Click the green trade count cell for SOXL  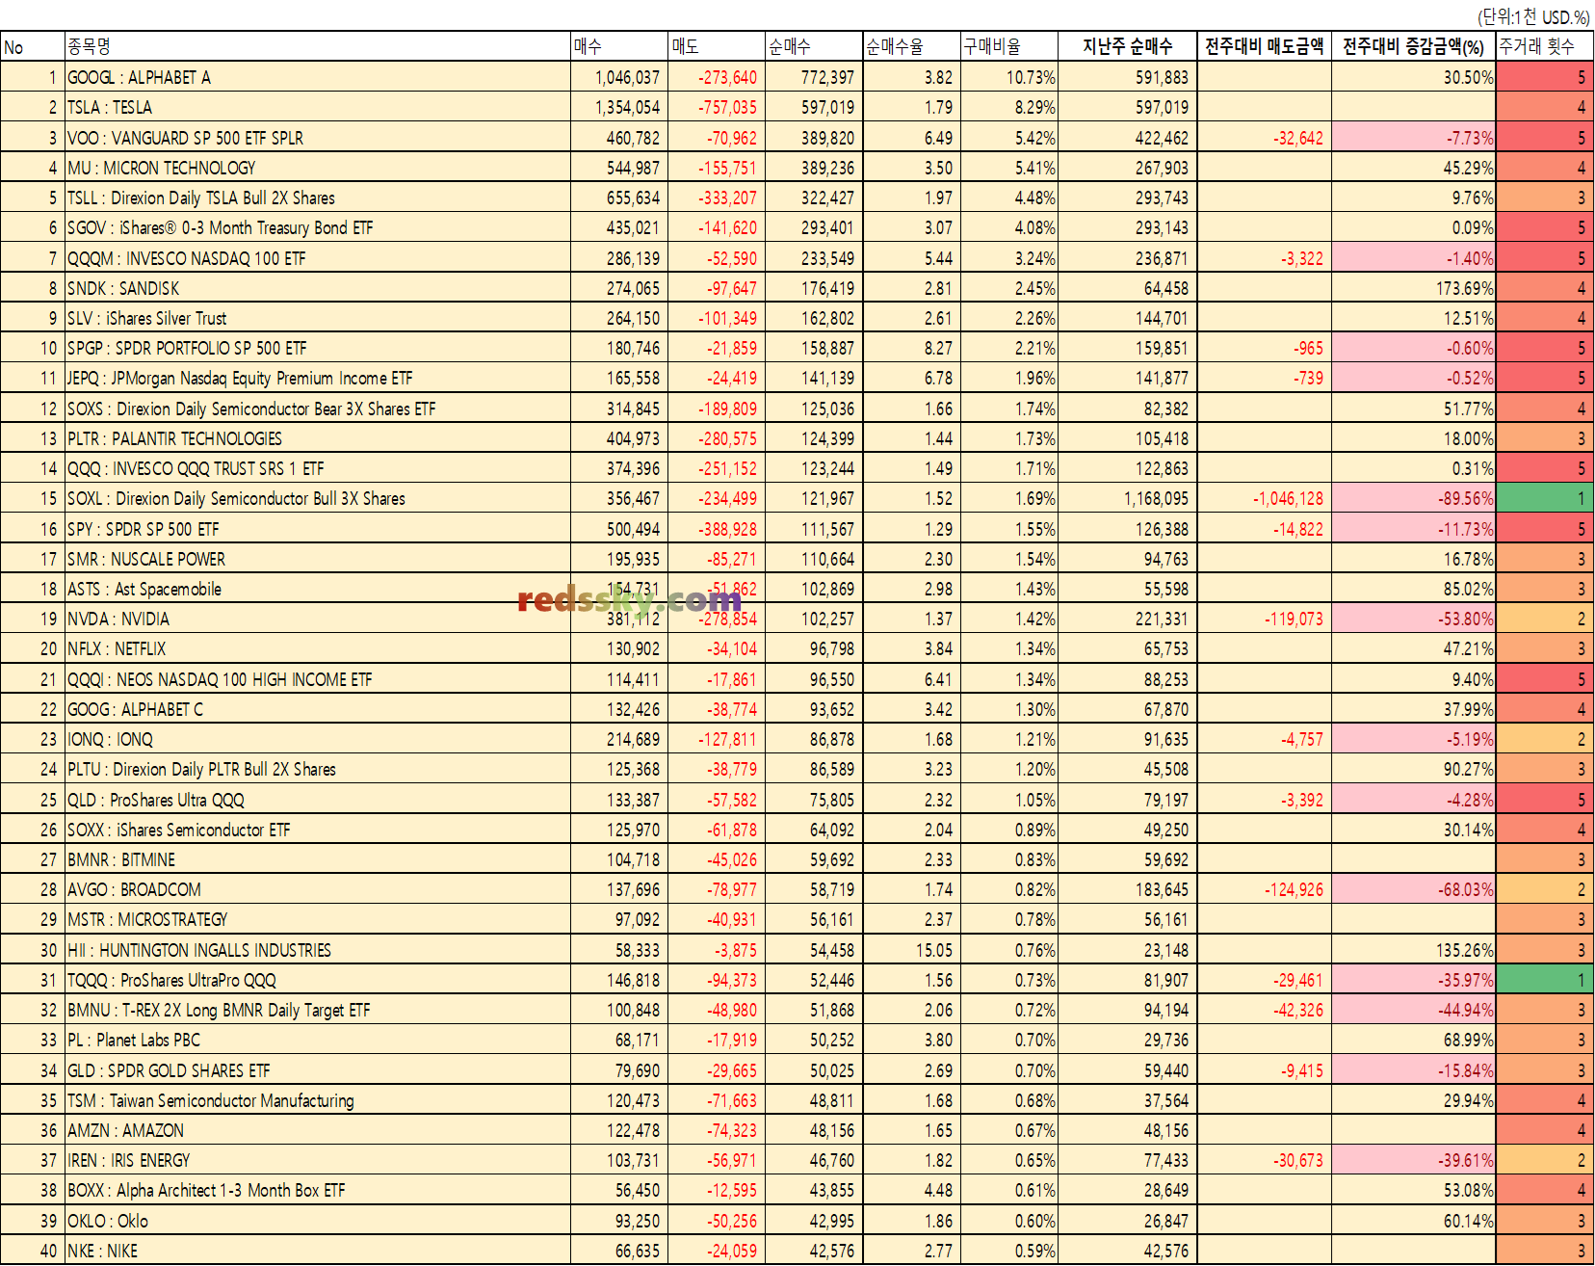tap(1544, 498)
